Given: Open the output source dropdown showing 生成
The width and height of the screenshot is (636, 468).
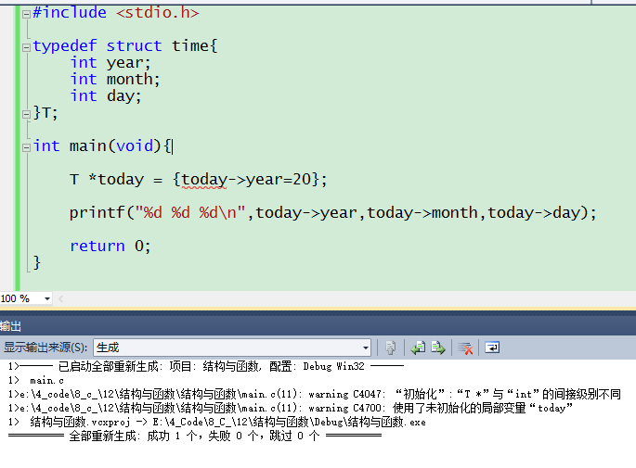Looking at the screenshot, I should 232,348.
